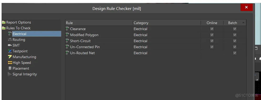
Task: Toggle Batch checkbox for Un-Routed Net
Action: coord(235,53)
